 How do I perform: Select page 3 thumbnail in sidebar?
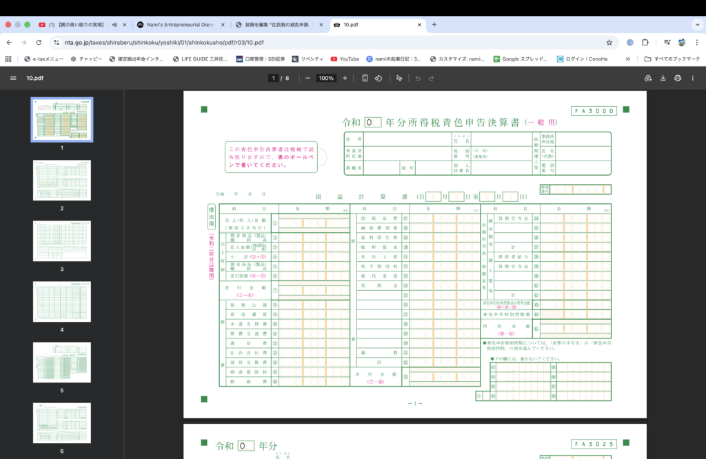click(x=62, y=241)
